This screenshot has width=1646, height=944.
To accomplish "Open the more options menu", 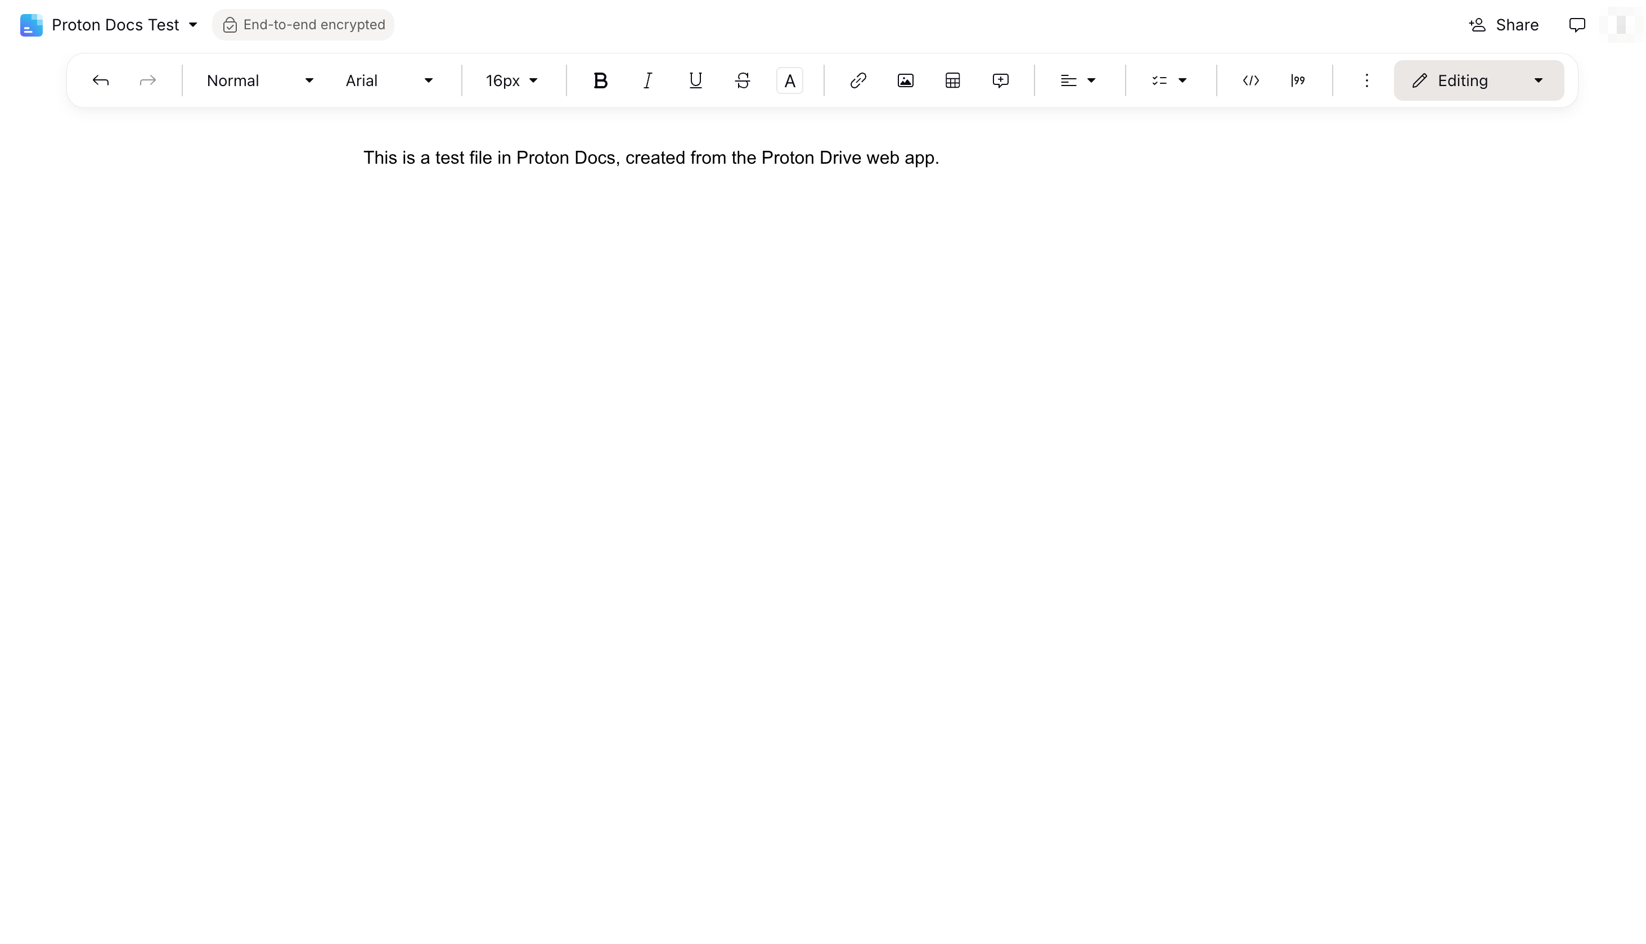I will [x=1365, y=80].
